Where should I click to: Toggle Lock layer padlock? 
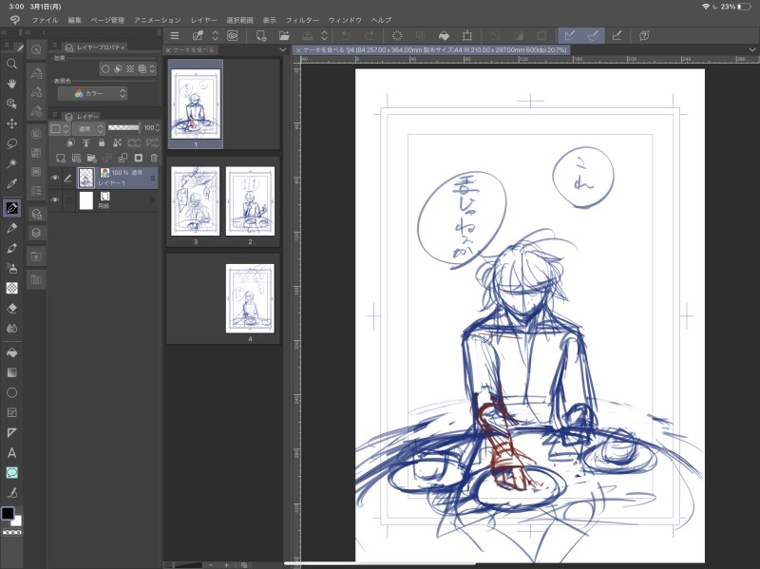[x=102, y=142]
